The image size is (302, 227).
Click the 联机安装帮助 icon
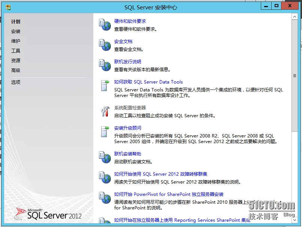pos(105,157)
